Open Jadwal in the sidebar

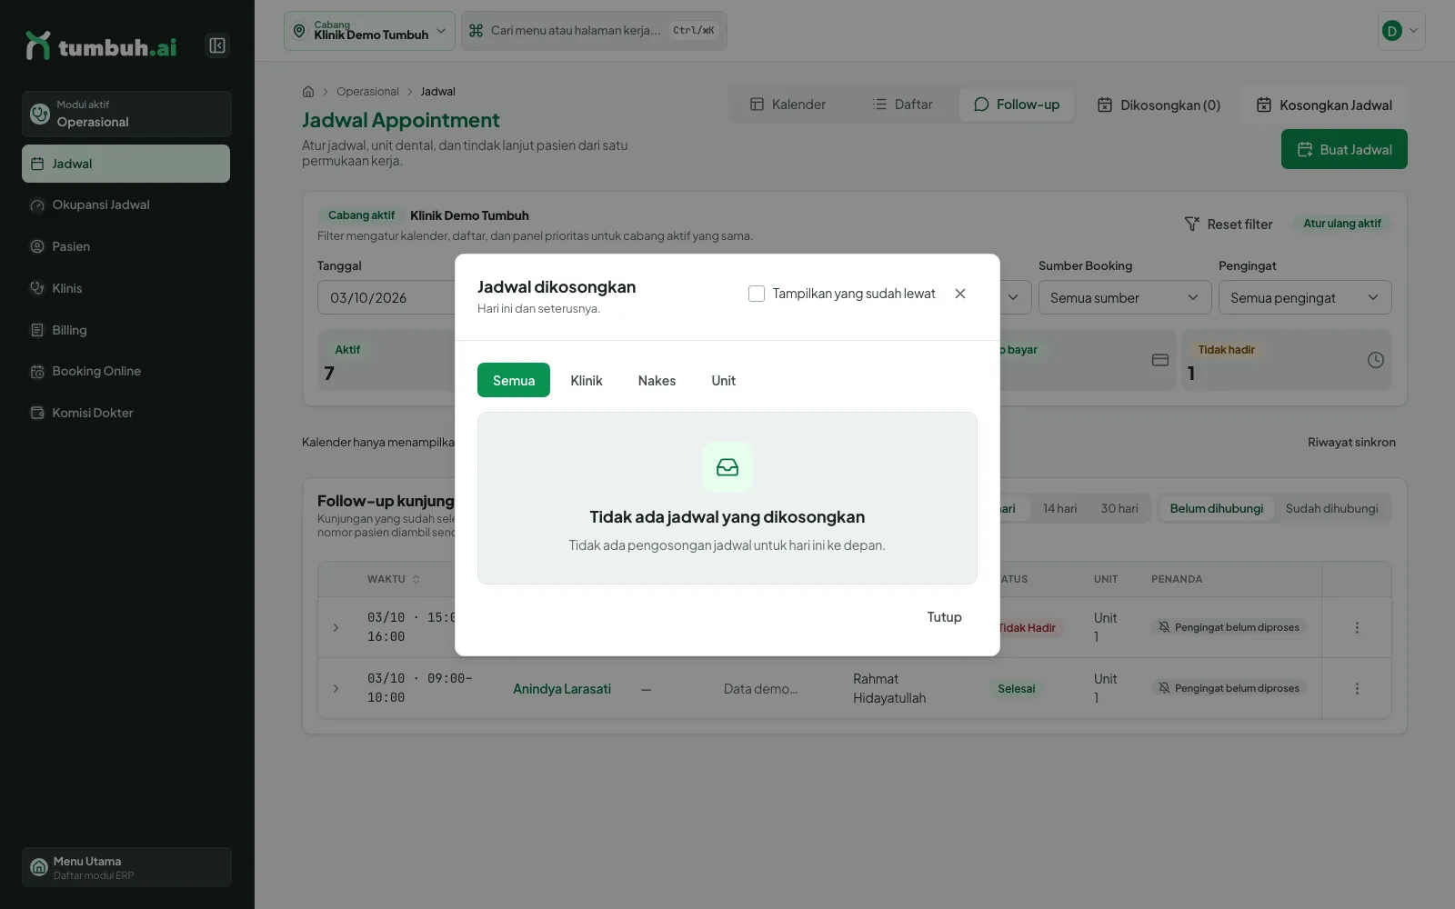pyautogui.click(x=125, y=164)
